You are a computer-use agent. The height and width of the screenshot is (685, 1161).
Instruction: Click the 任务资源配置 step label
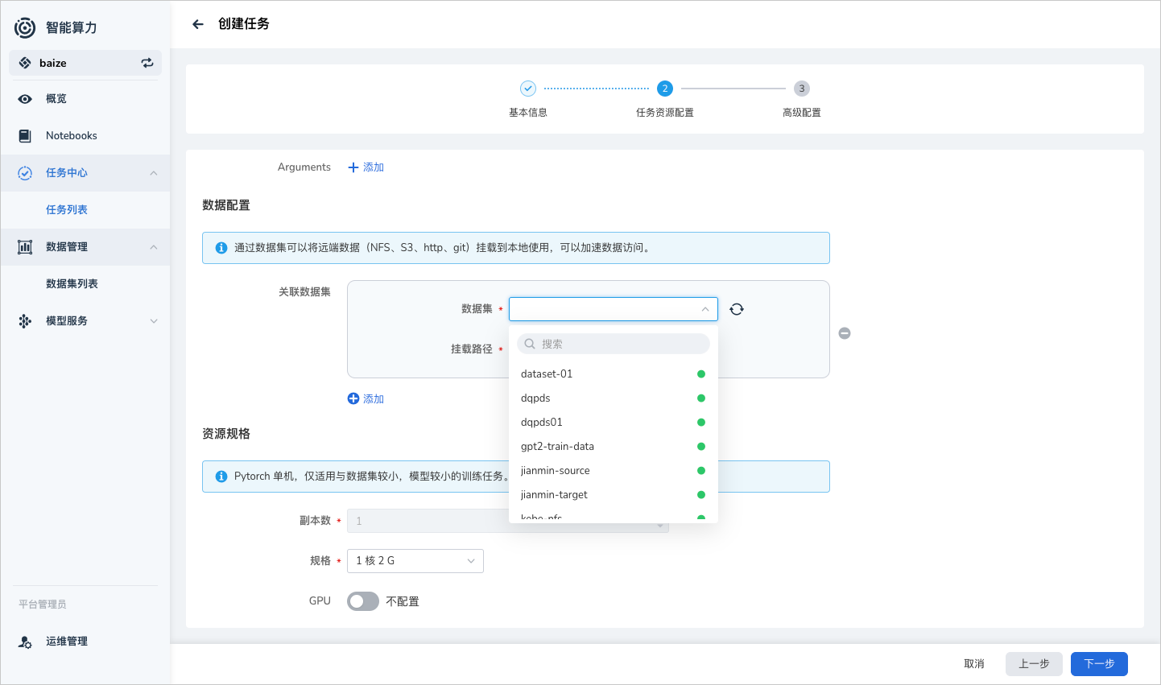(x=665, y=113)
